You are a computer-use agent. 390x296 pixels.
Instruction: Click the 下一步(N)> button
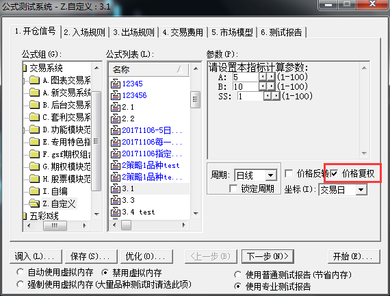click(x=268, y=256)
